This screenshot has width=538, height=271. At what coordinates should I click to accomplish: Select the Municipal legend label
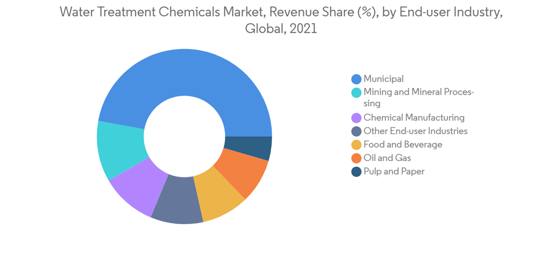coord(383,79)
